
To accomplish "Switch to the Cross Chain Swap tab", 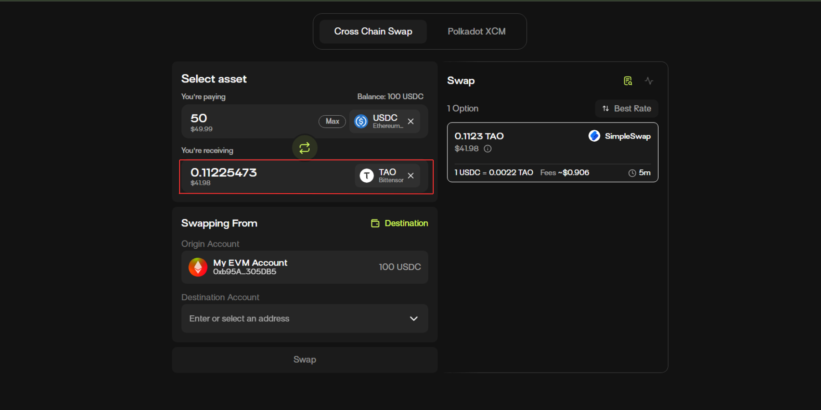I will (x=373, y=31).
